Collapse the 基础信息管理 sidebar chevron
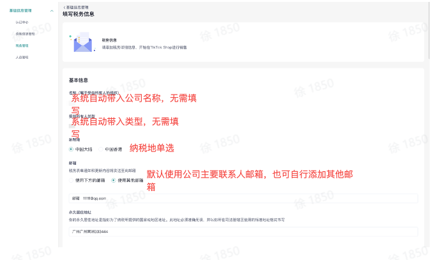 pos(51,11)
